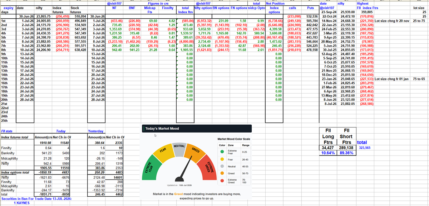Click the 'FII stats' label
The width and height of the screenshot is (429, 206).
7,132
